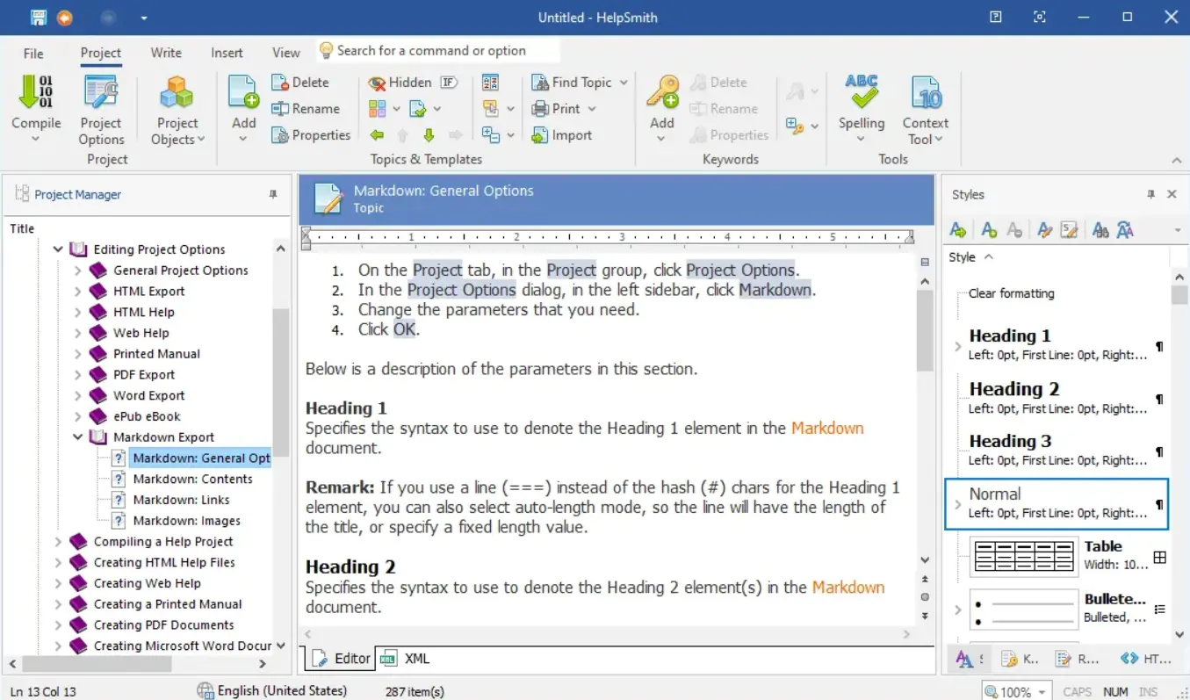Click the orange Markdown link under Heading 1
The image size is (1190, 700).
(x=827, y=428)
